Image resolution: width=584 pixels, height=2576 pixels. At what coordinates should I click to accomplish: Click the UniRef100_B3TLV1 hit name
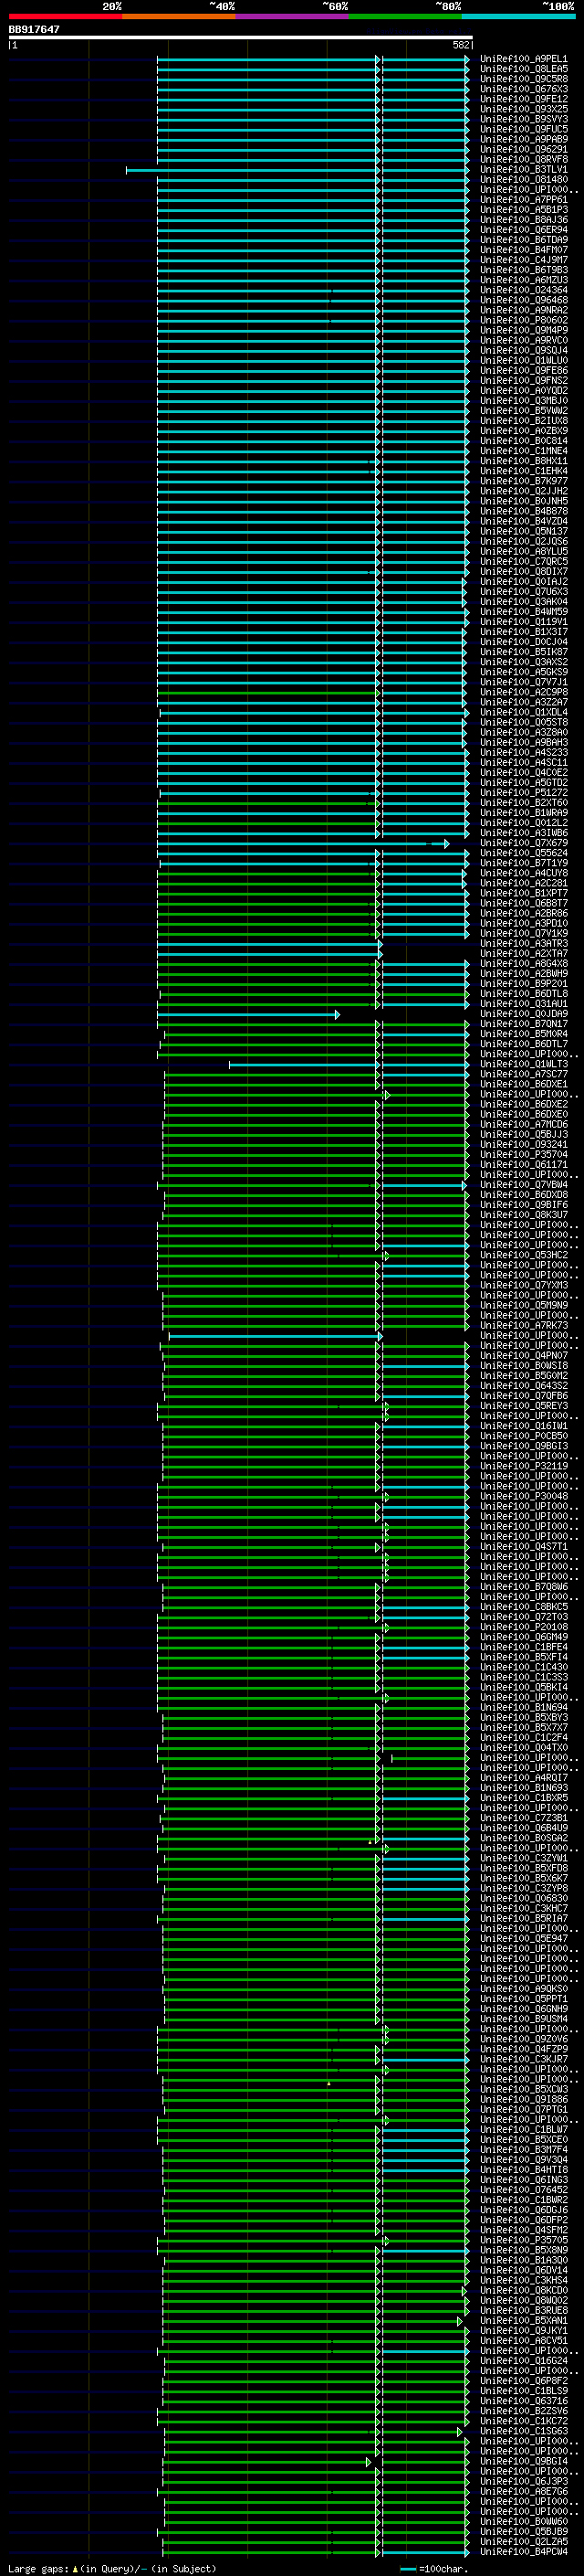pos(523,170)
